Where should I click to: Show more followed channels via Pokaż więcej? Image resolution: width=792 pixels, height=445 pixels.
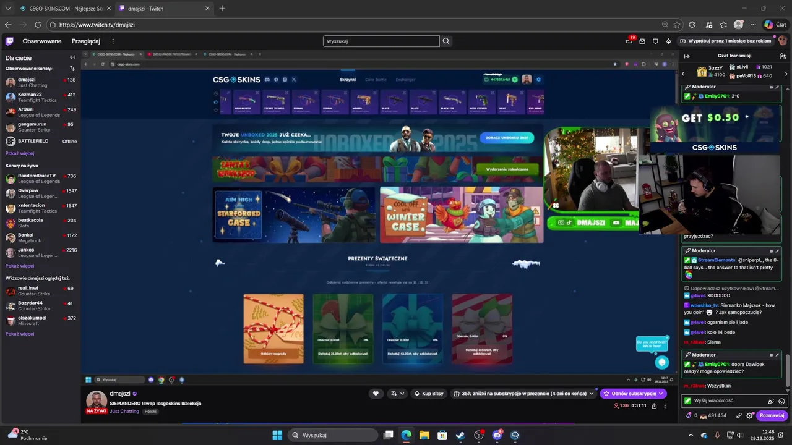(20, 153)
